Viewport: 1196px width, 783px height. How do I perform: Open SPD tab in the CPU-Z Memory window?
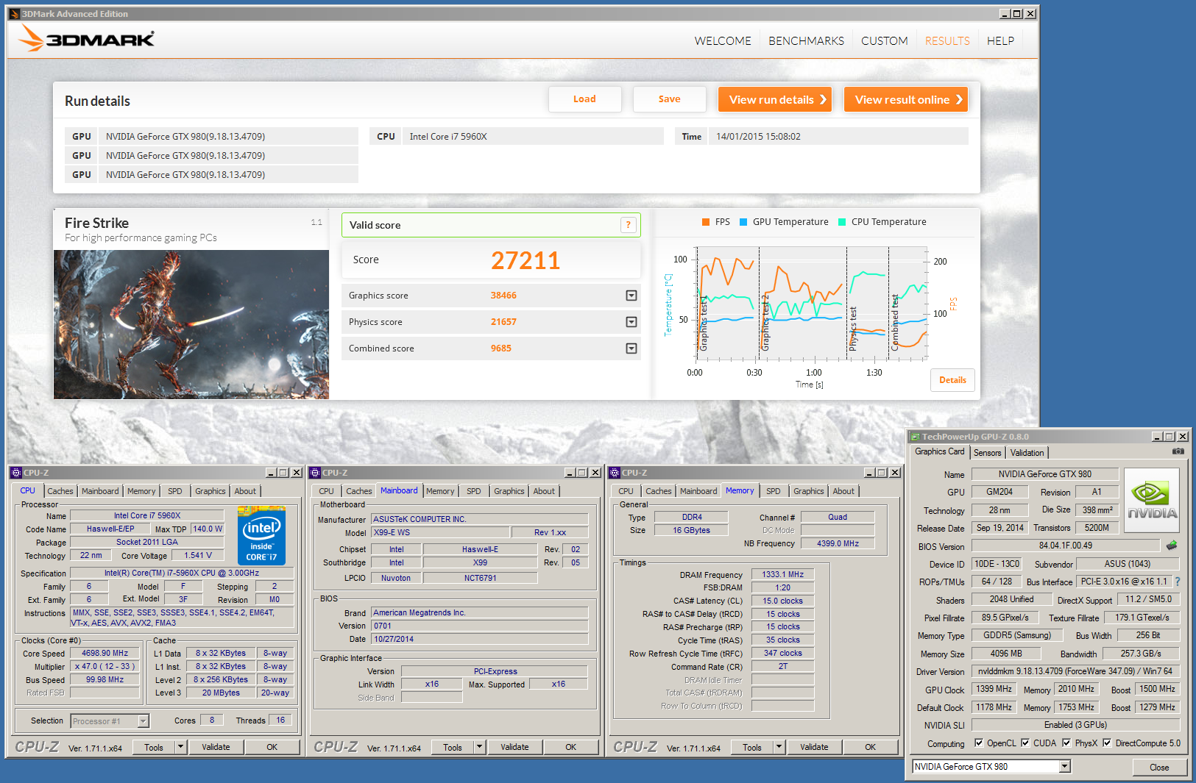[x=773, y=491]
